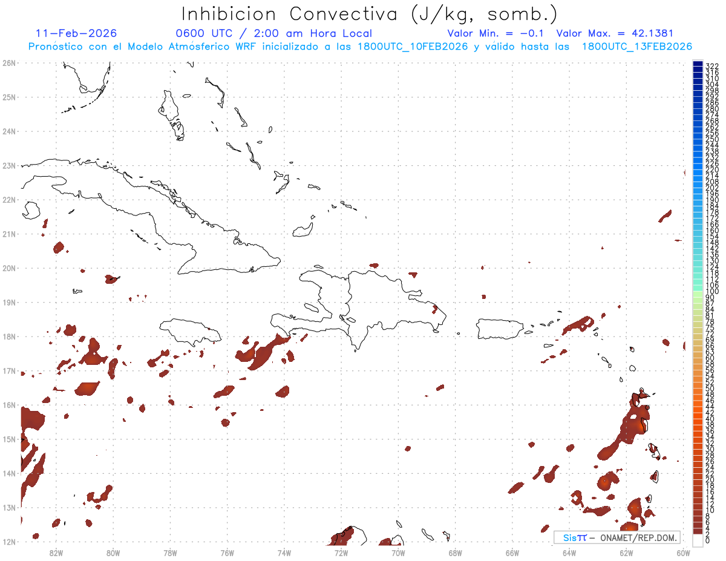Image resolution: width=726 pixels, height=561 pixels.
Task: Click the WRF model forecast description line
Action: (361, 47)
